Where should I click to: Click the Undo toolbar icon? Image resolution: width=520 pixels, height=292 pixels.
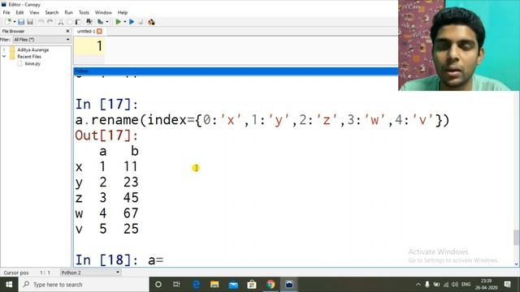41,22
